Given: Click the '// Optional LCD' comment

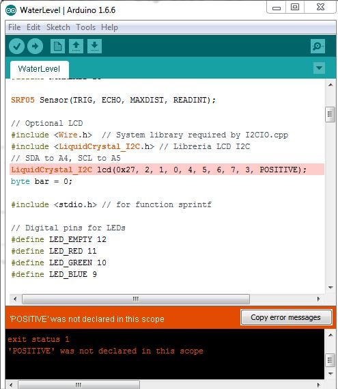Looking at the screenshot, I should point(47,123).
